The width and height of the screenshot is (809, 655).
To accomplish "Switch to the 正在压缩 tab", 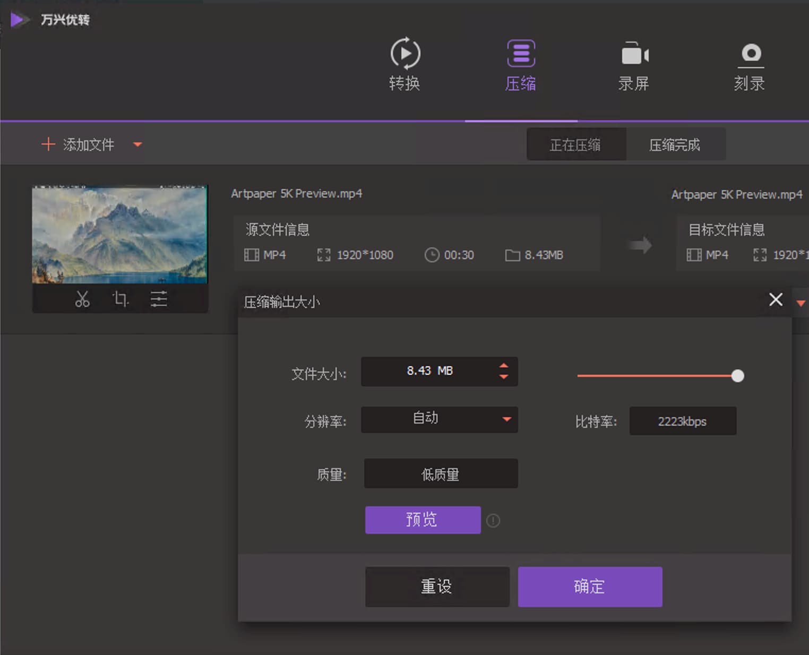I will pyautogui.click(x=576, y=144).
